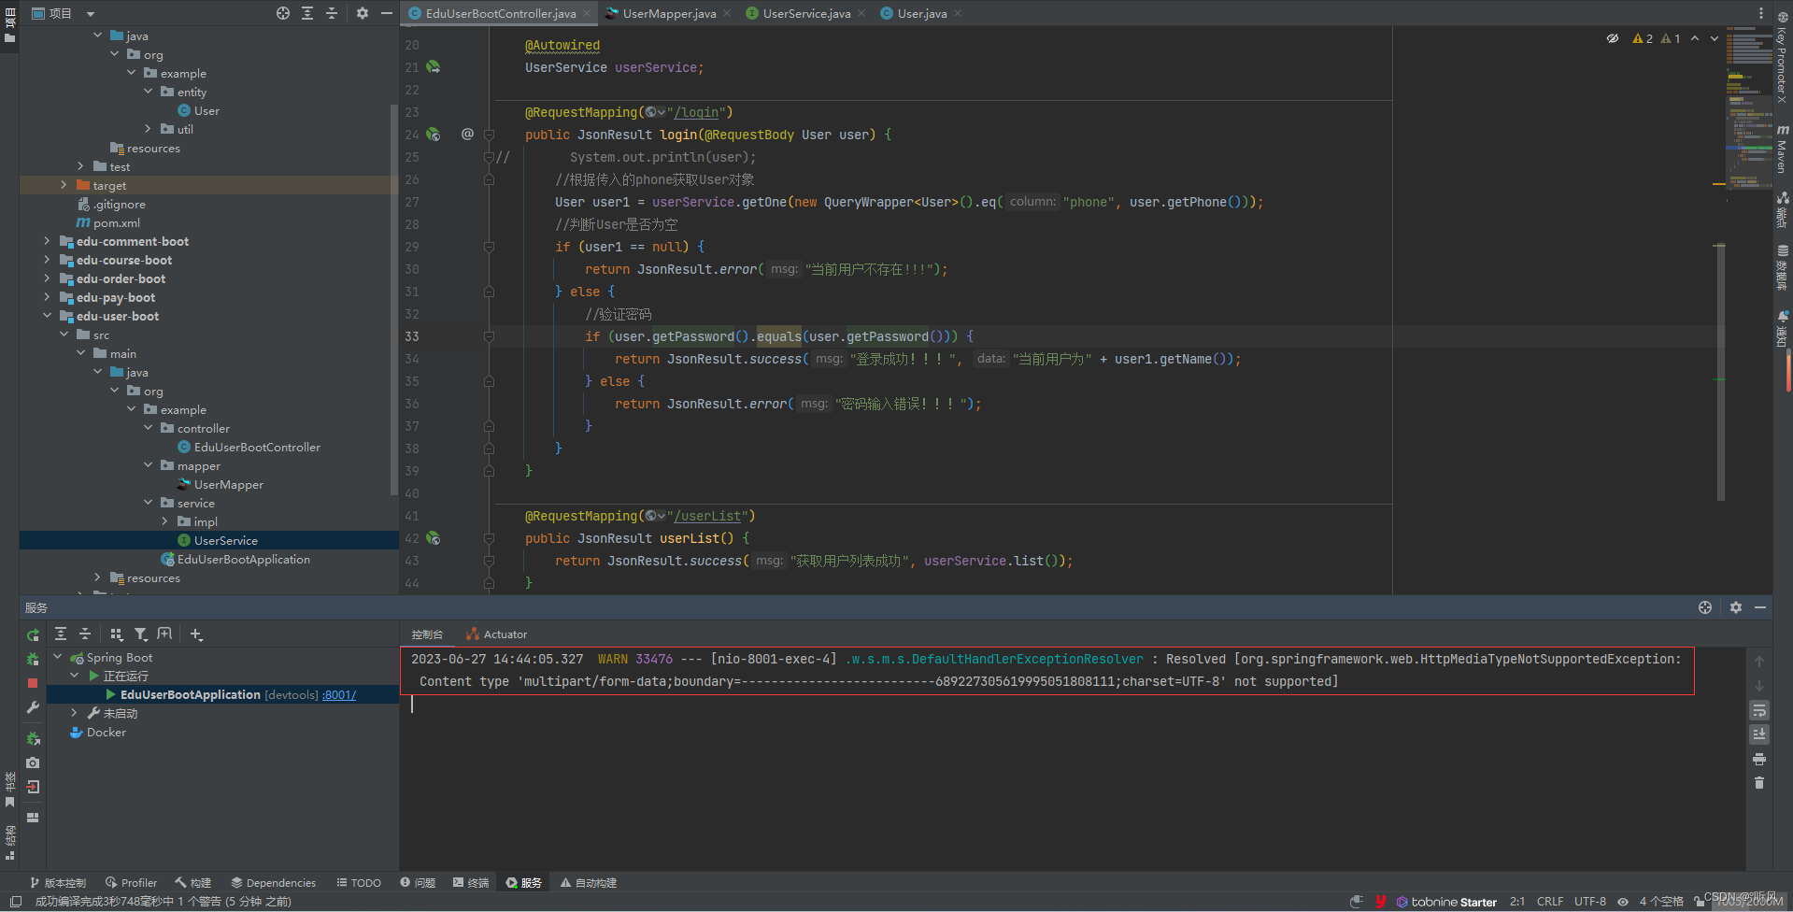1793x912 pixels.
Task: Collapse the 正在运行 node in Services tree
Action: (76, 676)
